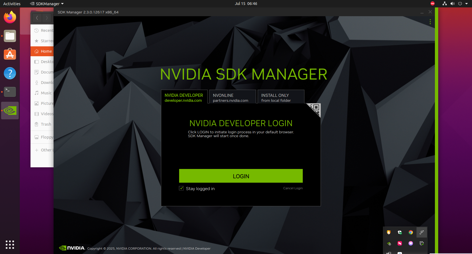Uncheck the Stay logged in checkbox
This screenshot has height=254, width=472.
181,188
